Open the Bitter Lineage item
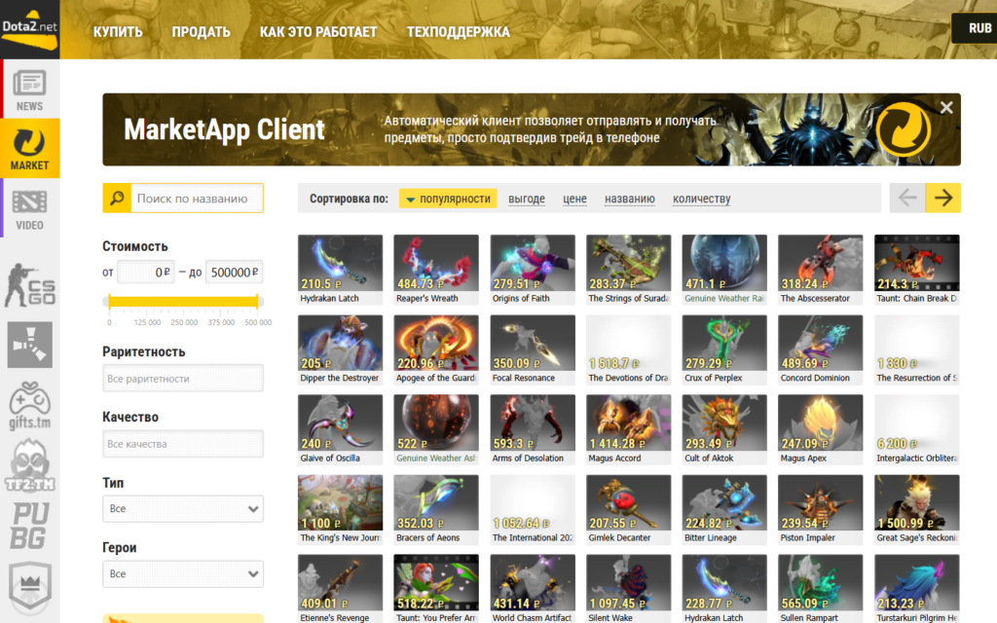Viewport: 997px width, 623px height. (724, 510)
